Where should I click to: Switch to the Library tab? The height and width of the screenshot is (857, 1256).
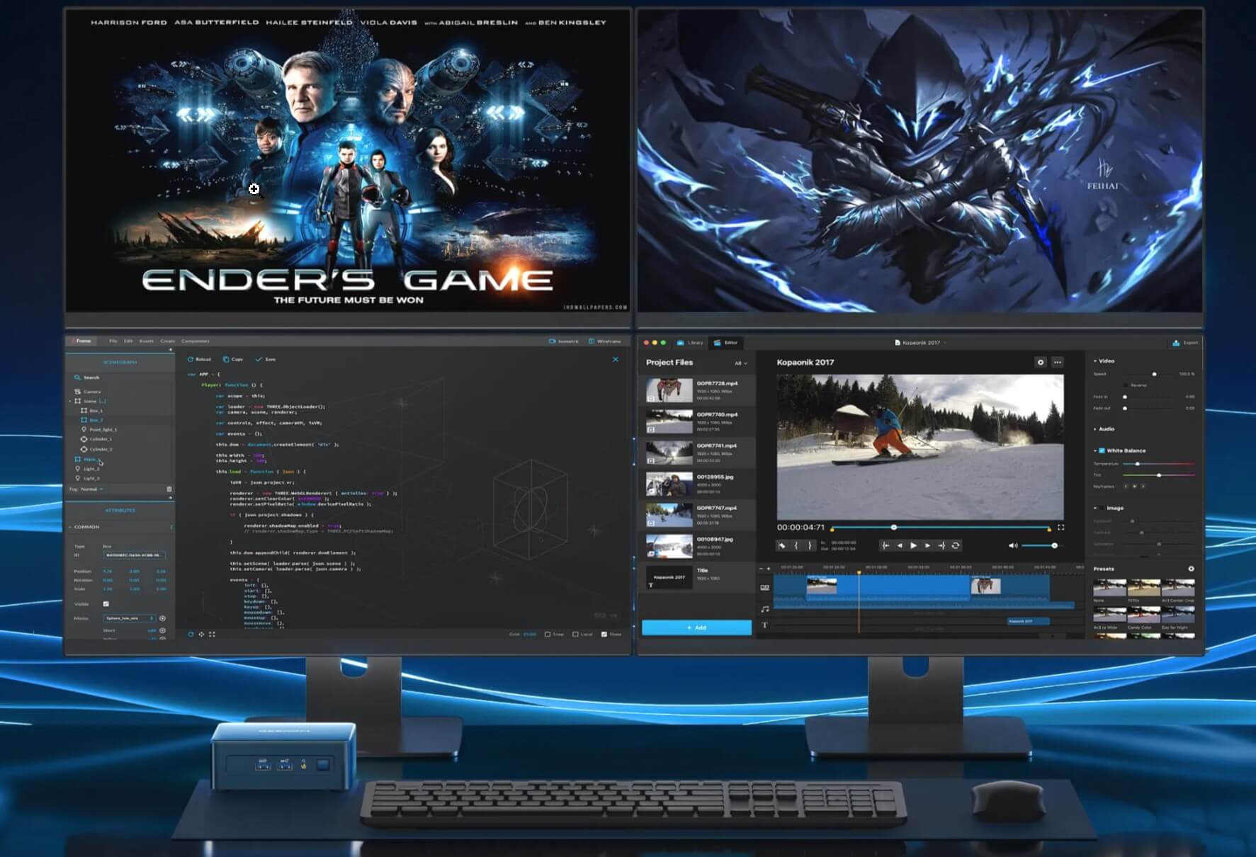point(691,343)
